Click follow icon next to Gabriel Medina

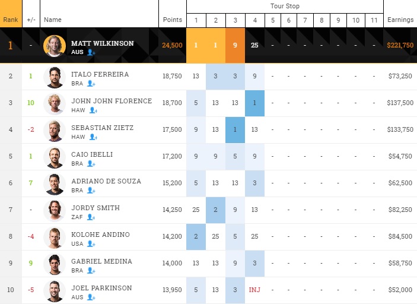point(91,271)
